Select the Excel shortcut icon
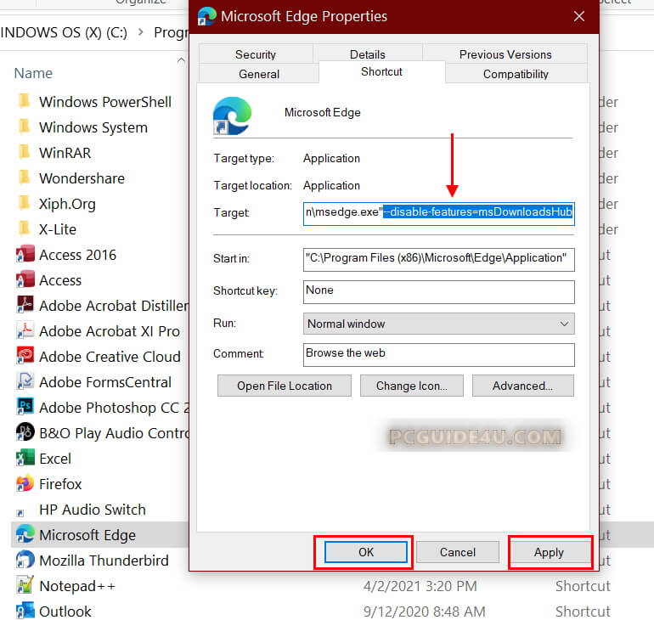The width and height of the screenshot is (654, 620). click(x=25, y=458)
